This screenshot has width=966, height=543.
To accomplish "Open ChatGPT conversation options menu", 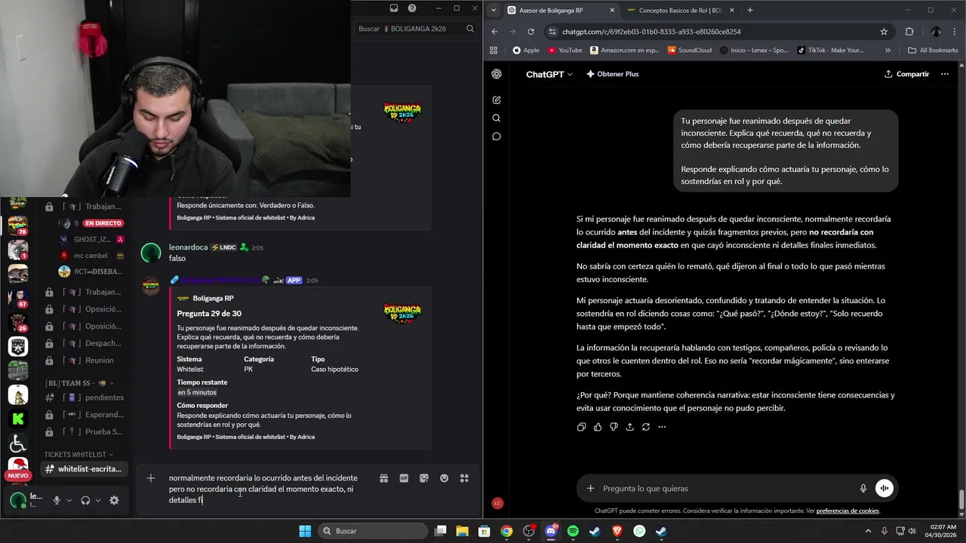I will [x=944, y=74].
